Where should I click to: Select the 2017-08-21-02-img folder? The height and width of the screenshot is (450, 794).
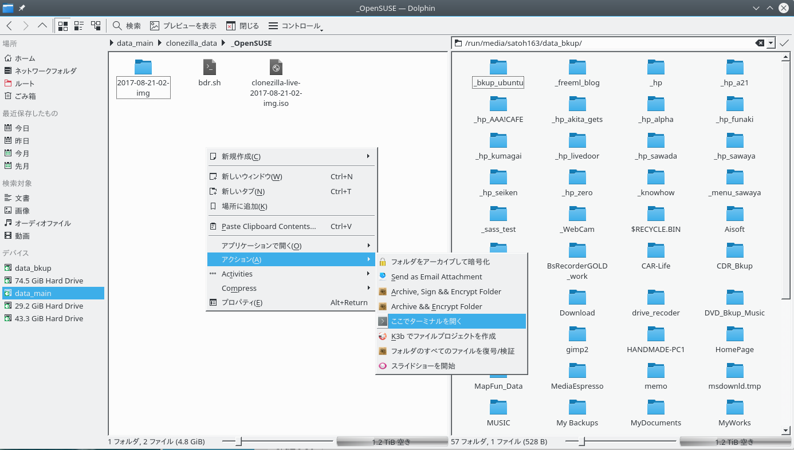[x=143, y=78]
